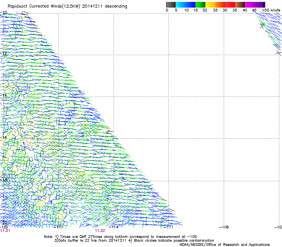This screenshot has height=247, width=282.
Task: Click the '-14' latitude axis label
Action: pos(3,95)
